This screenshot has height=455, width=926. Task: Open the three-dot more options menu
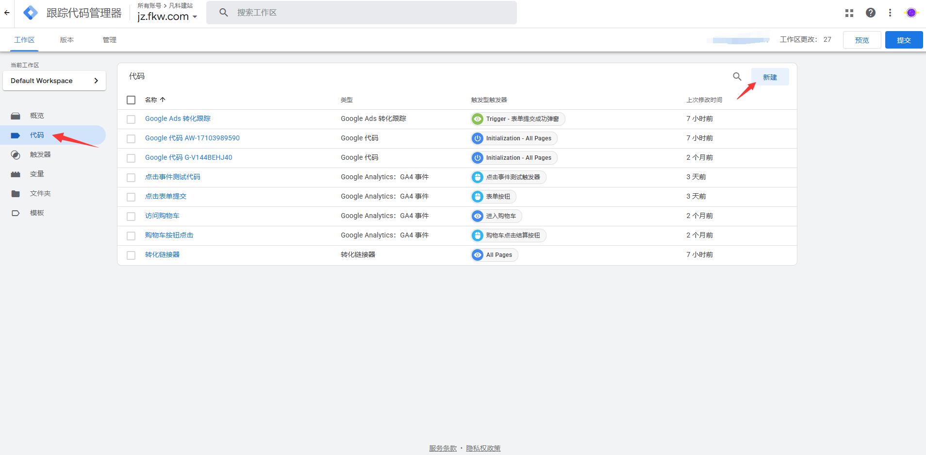(890, 13)
